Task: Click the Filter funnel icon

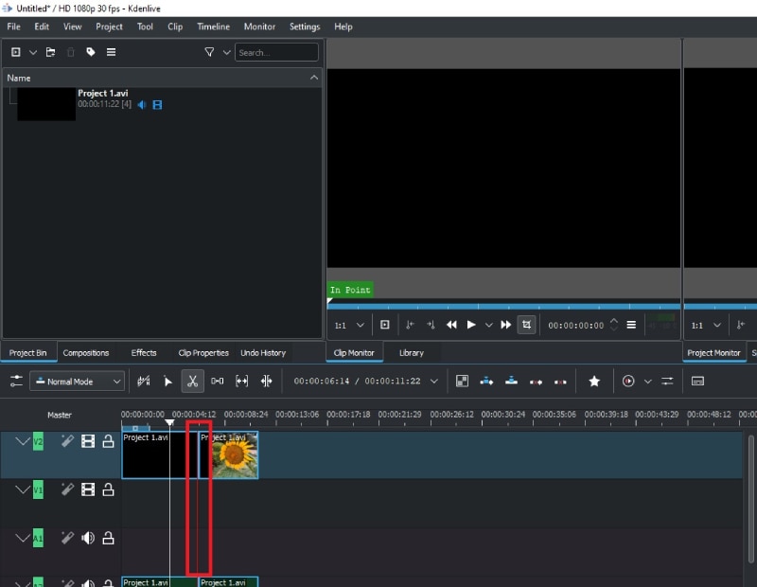Action: 209,52
